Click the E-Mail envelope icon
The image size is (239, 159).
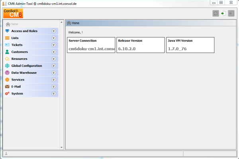click(7, 86)
